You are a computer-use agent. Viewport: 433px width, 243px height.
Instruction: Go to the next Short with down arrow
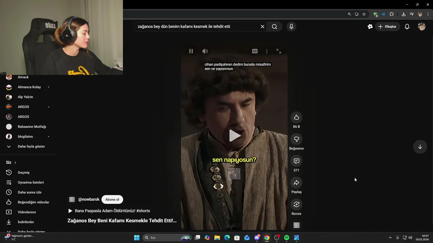pos(420,147)
